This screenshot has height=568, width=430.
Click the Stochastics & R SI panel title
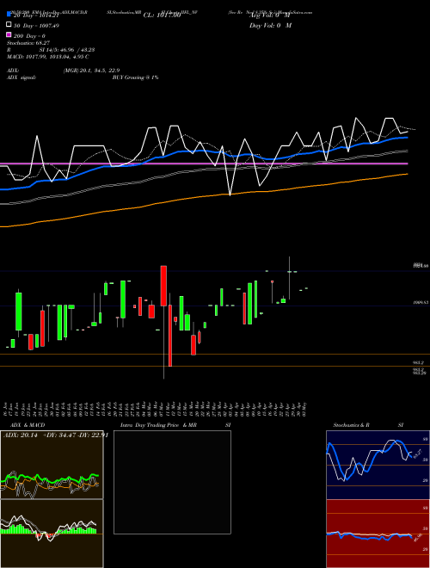[x=368, y=425]
